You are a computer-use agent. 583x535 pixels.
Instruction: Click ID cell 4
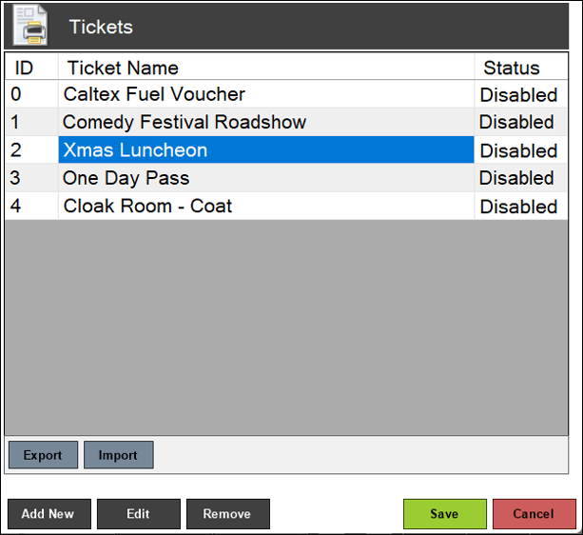tap(31, 206)
